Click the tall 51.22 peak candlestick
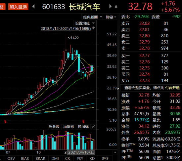 66,45
